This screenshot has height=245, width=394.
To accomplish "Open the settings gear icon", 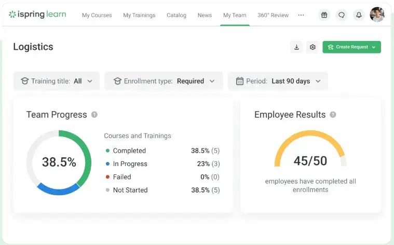I will (x=313, y=47).
